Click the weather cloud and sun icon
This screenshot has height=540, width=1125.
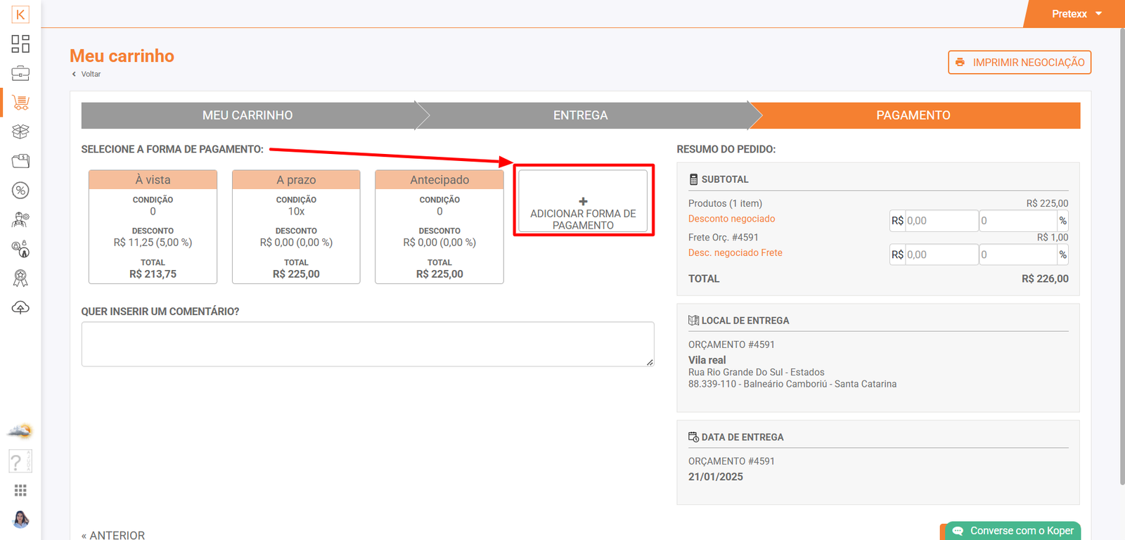click(x=20, y=431)
